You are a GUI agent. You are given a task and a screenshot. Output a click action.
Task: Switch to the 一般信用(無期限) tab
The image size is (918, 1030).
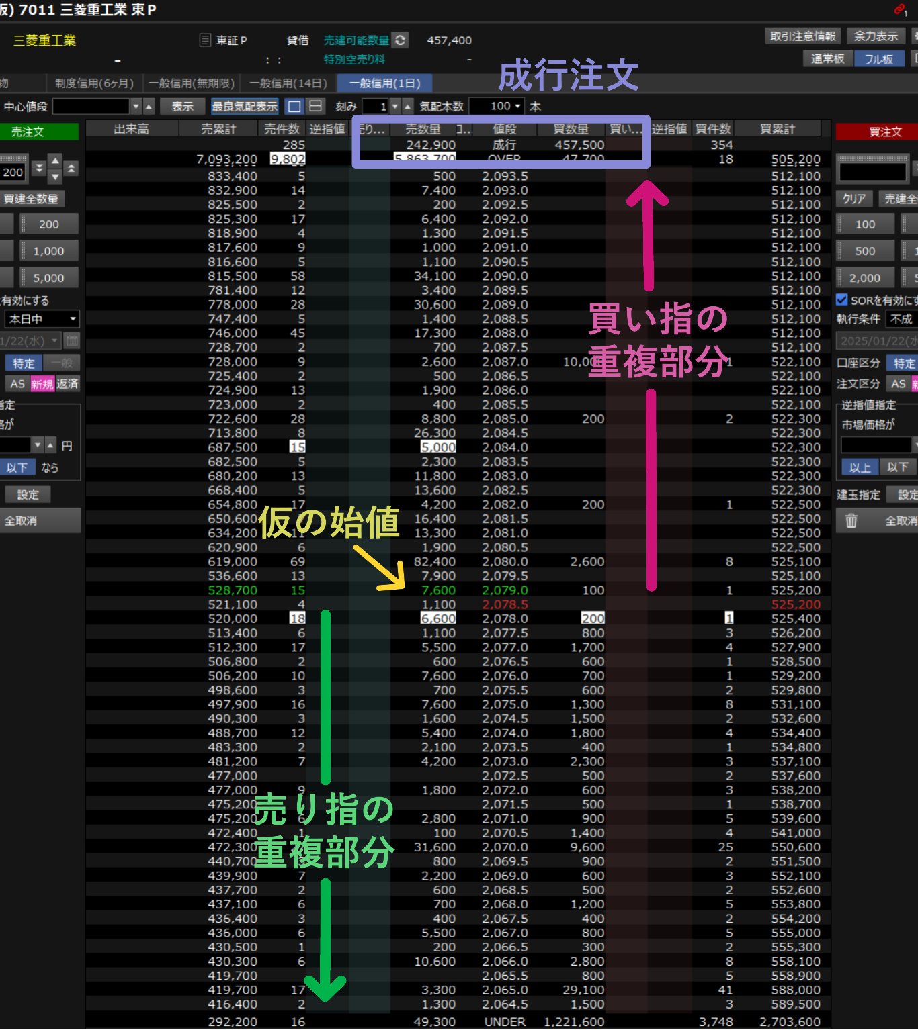click(x=192, y=83)
